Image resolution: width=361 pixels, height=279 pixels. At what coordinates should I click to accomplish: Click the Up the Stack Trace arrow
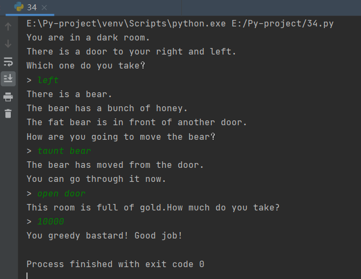pyautogui.click(x=8, y=26)
